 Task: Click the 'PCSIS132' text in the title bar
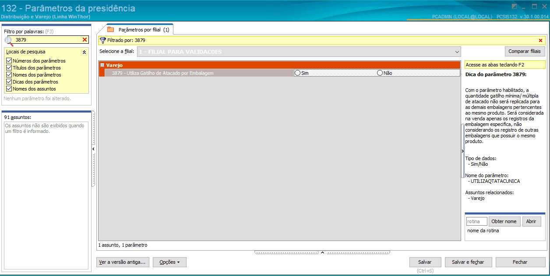click(x=507, y=17)
